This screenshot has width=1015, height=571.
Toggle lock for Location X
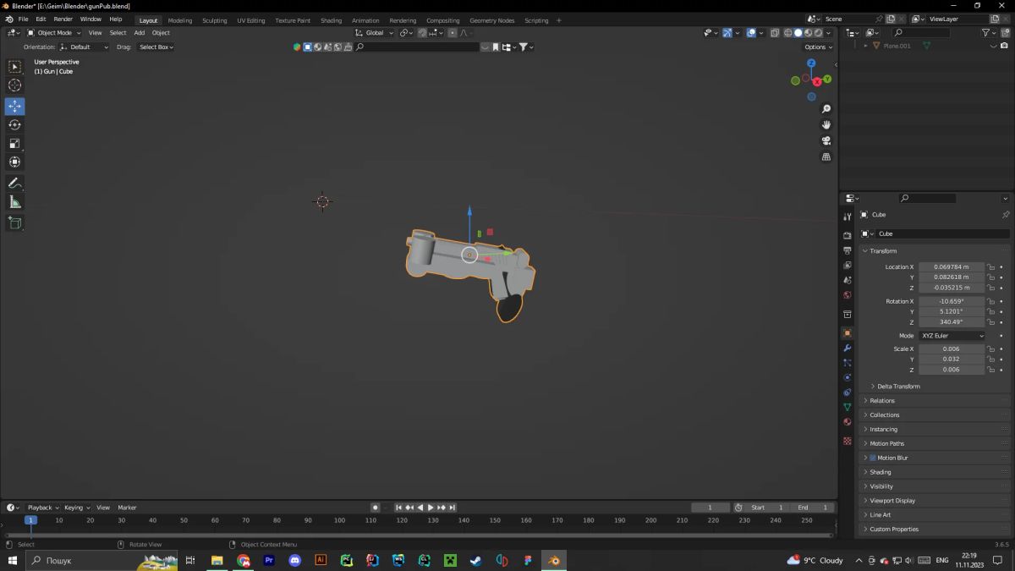(x=990, y=266)
